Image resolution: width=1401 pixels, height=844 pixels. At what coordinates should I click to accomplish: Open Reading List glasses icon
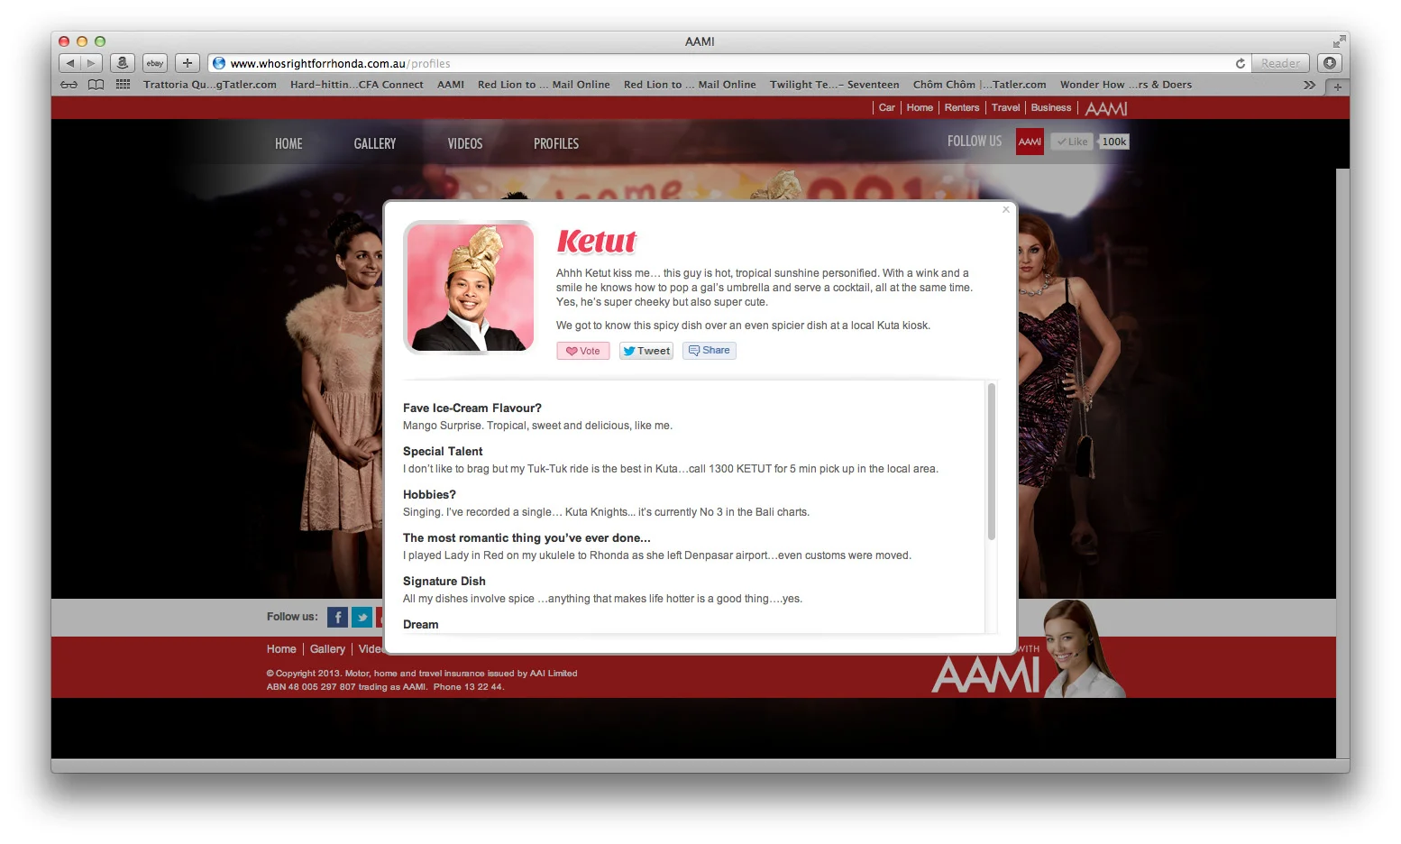coord(69,85)
